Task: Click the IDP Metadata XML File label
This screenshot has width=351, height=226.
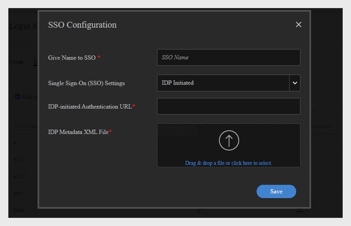Action: click(78, 132)
